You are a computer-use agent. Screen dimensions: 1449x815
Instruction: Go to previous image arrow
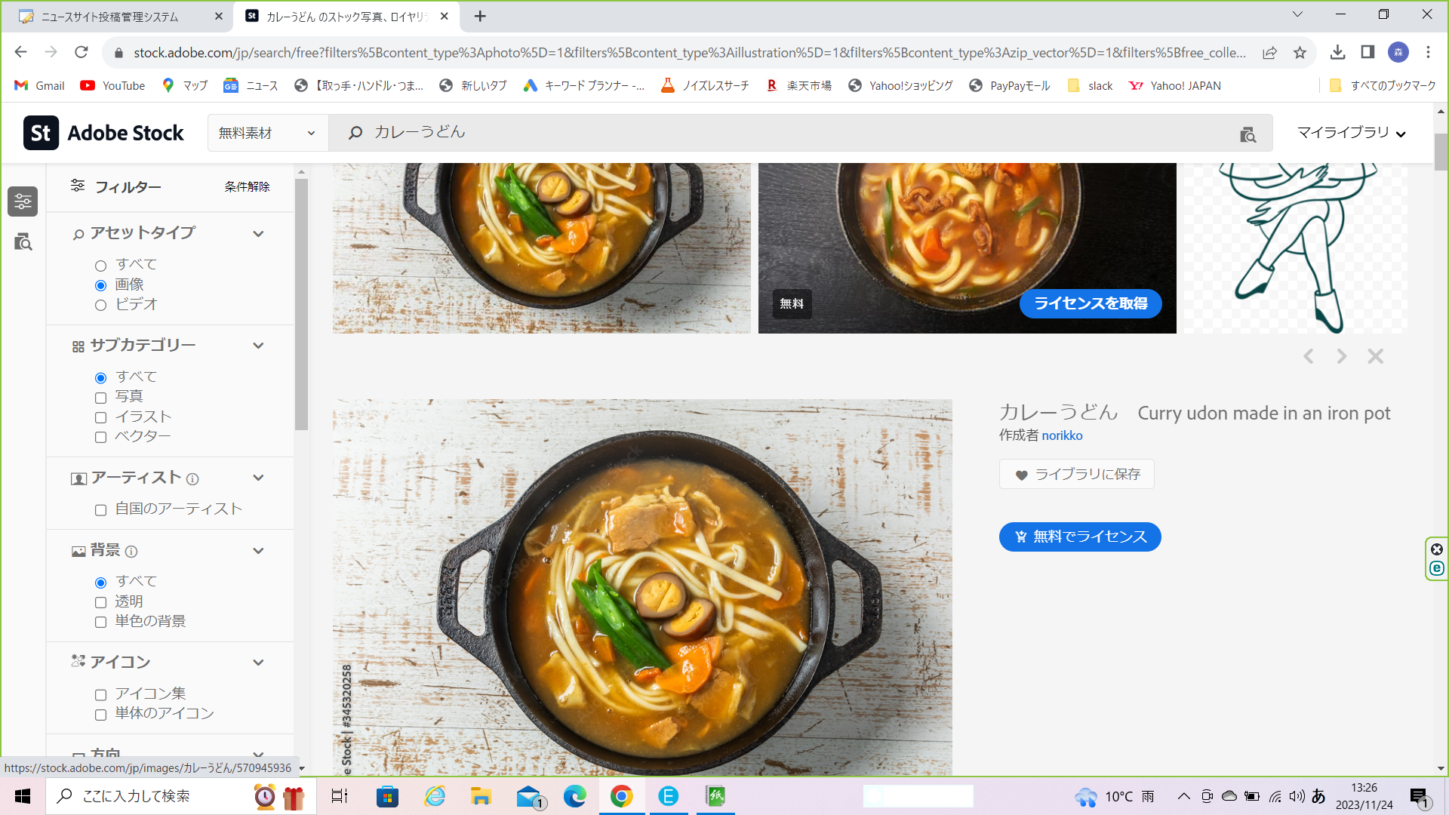(1308, 356)
